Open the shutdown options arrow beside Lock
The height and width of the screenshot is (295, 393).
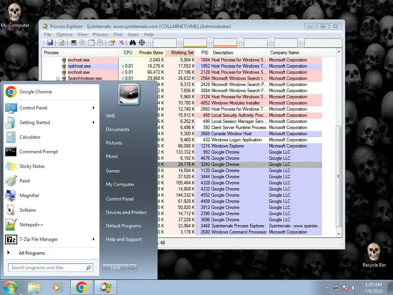pos(132,268)
